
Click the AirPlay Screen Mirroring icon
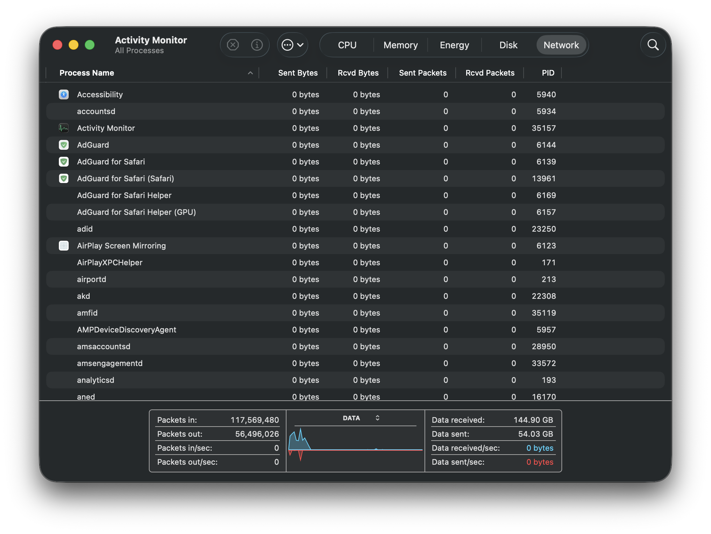click(64, 246)
